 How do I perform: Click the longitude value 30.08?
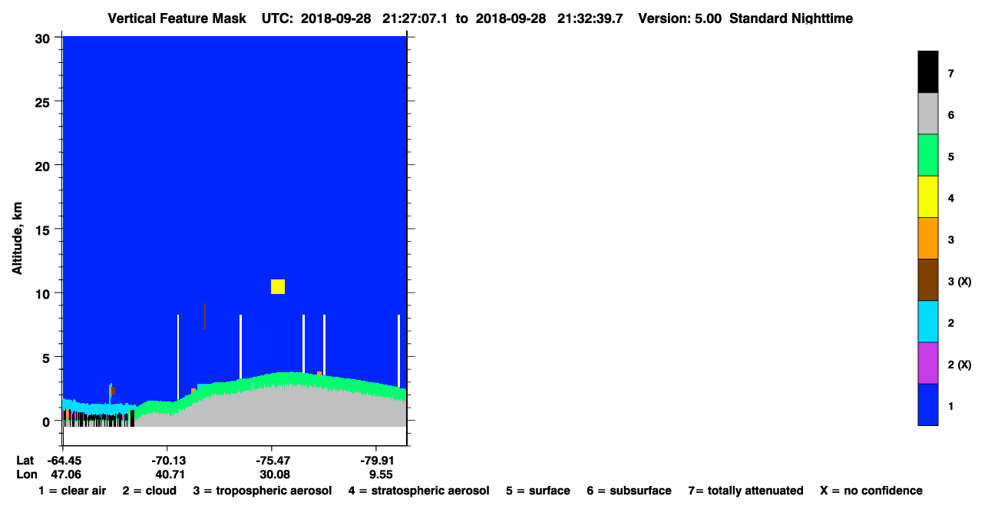275,474
